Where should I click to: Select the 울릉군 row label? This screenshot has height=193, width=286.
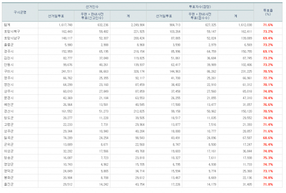[8, 45]
